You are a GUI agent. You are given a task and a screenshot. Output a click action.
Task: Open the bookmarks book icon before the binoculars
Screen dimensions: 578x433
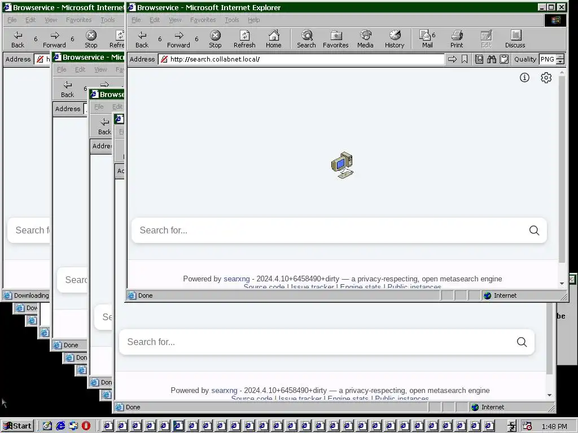(x=479, y=59)
